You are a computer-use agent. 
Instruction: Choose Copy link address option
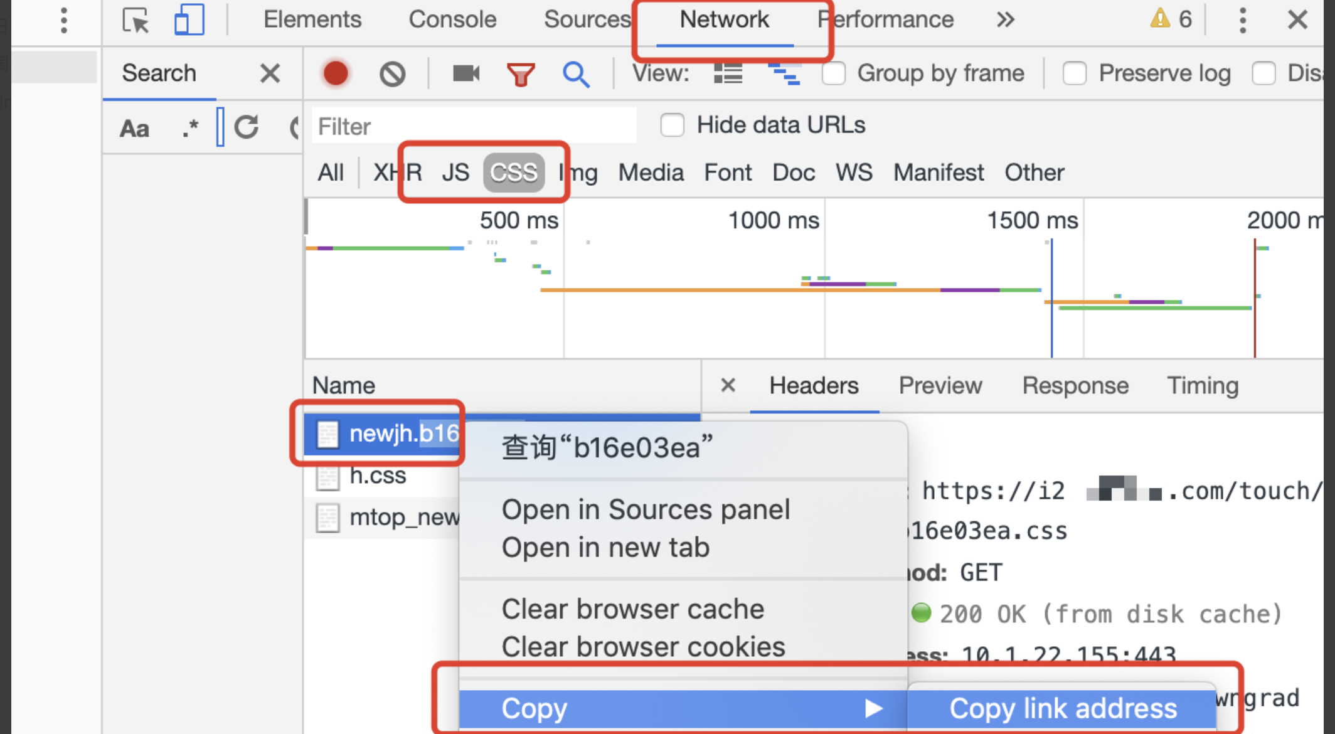1063,708
